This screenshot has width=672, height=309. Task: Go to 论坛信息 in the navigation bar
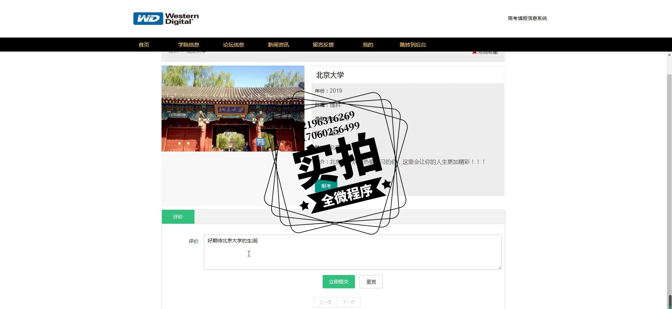coord(233,45)
